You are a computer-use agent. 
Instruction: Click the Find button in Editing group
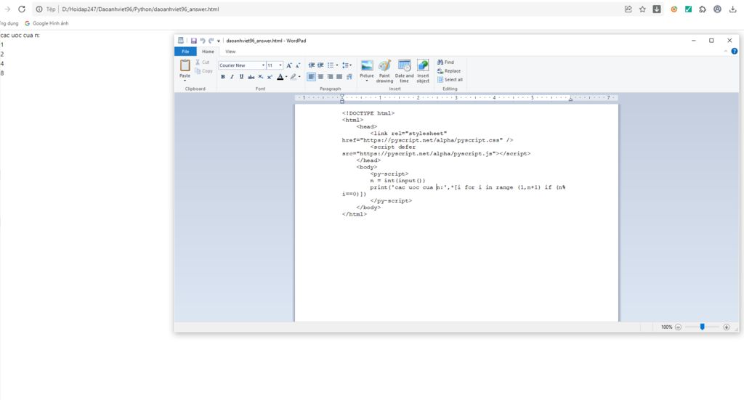[445, 62]
